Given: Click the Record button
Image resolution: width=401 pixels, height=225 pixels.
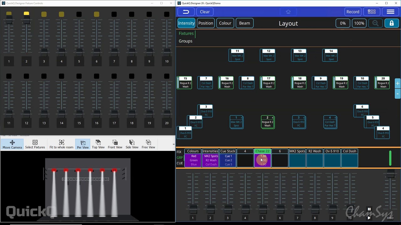Looking at the screenshot, I should coord(353,12).
